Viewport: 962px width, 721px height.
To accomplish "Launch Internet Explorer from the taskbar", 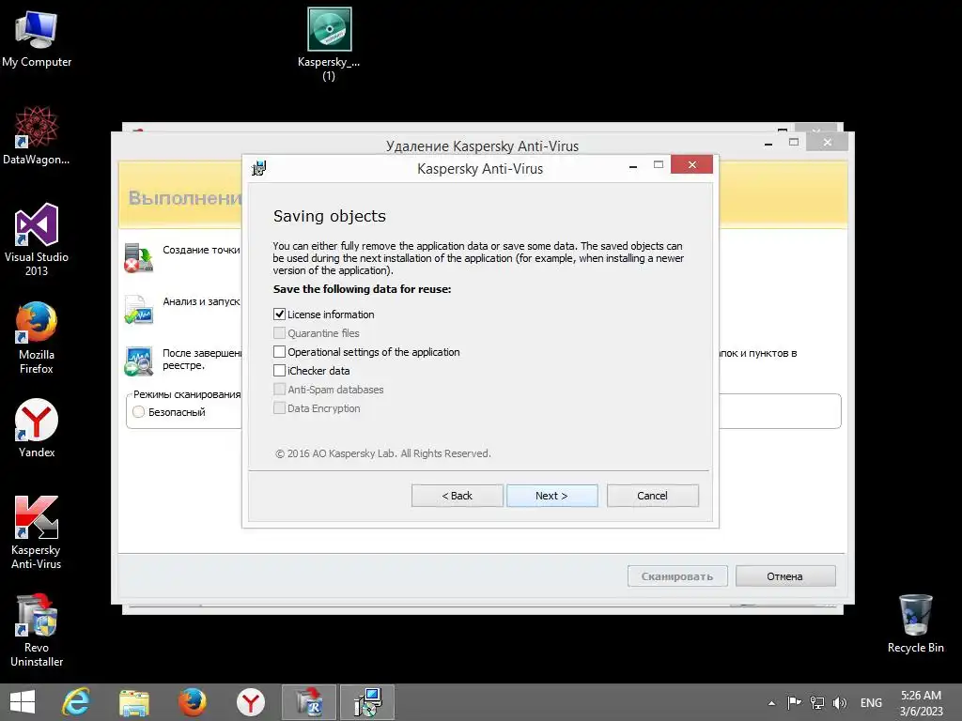I will coord(76,702).
